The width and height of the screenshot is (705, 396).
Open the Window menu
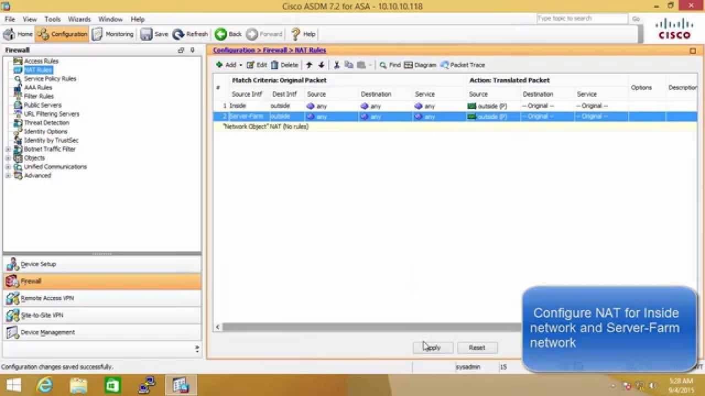click(110, 19)
